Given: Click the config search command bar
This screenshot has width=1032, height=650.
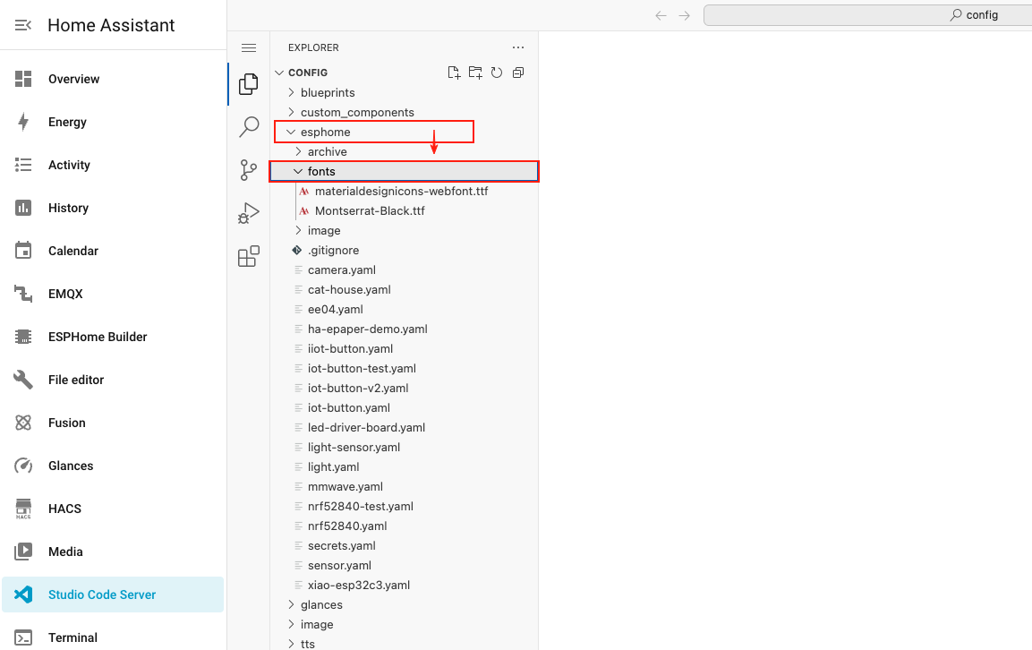Looking at the screenshot, I should point(866,15).
